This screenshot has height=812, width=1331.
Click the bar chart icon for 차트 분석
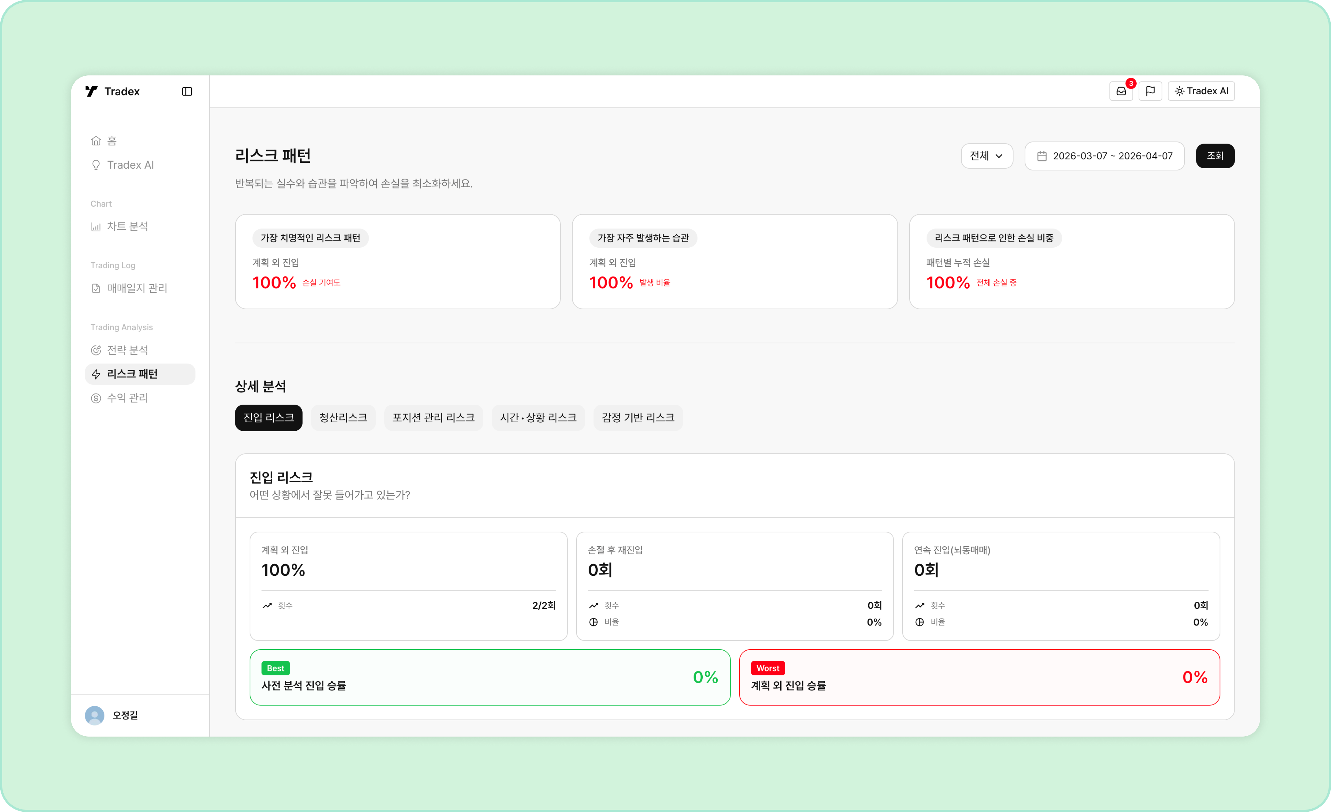(96, 226)
